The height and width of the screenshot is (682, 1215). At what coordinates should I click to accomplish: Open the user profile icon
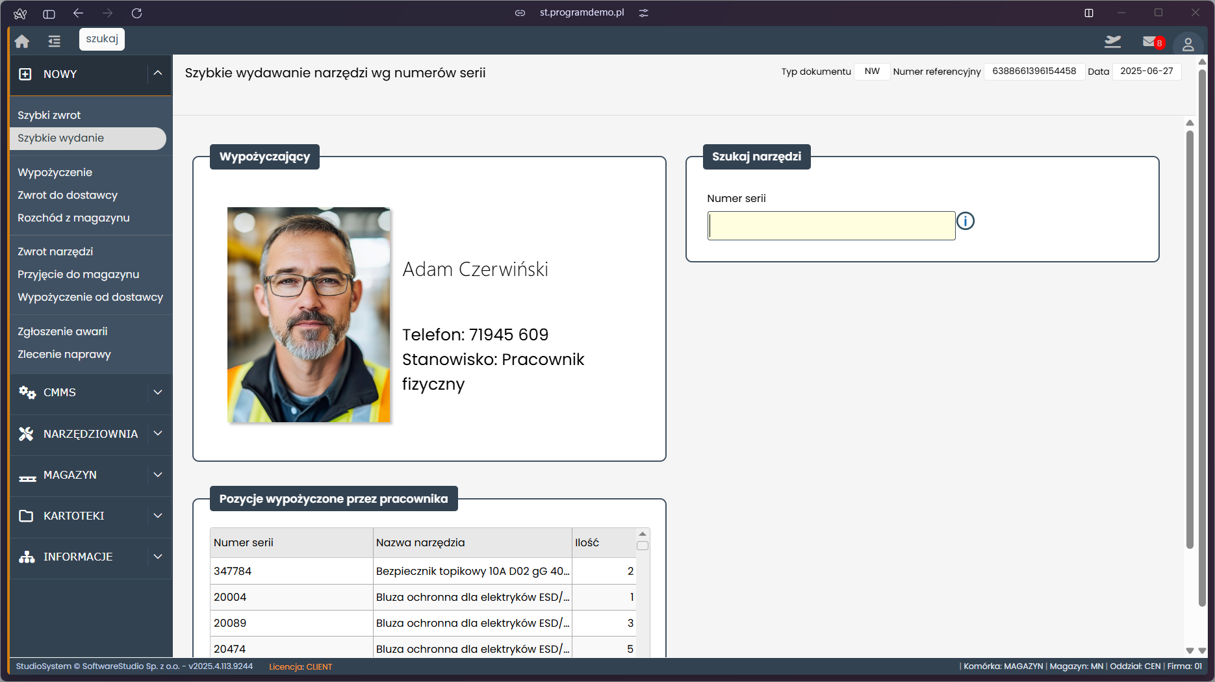(x=1188, y=44)
